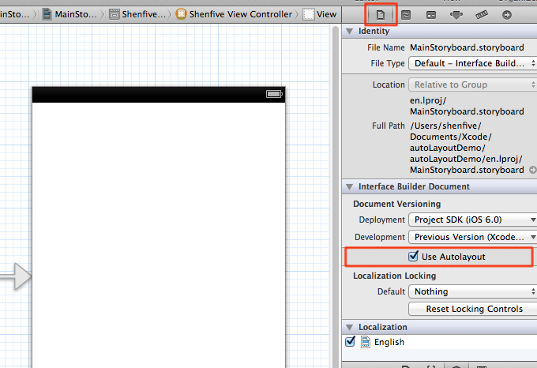
Task: Click the battery icon in status bar
Action: point(274,94)
